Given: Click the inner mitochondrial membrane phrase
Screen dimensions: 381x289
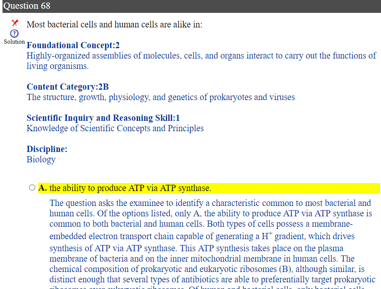Looking at the screenshot, I should tap(216, 259).
